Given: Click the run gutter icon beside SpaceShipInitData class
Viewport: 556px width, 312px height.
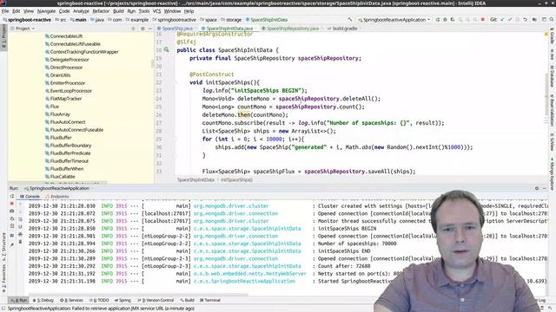Looking at the screenshot, I should pos(166,50).
